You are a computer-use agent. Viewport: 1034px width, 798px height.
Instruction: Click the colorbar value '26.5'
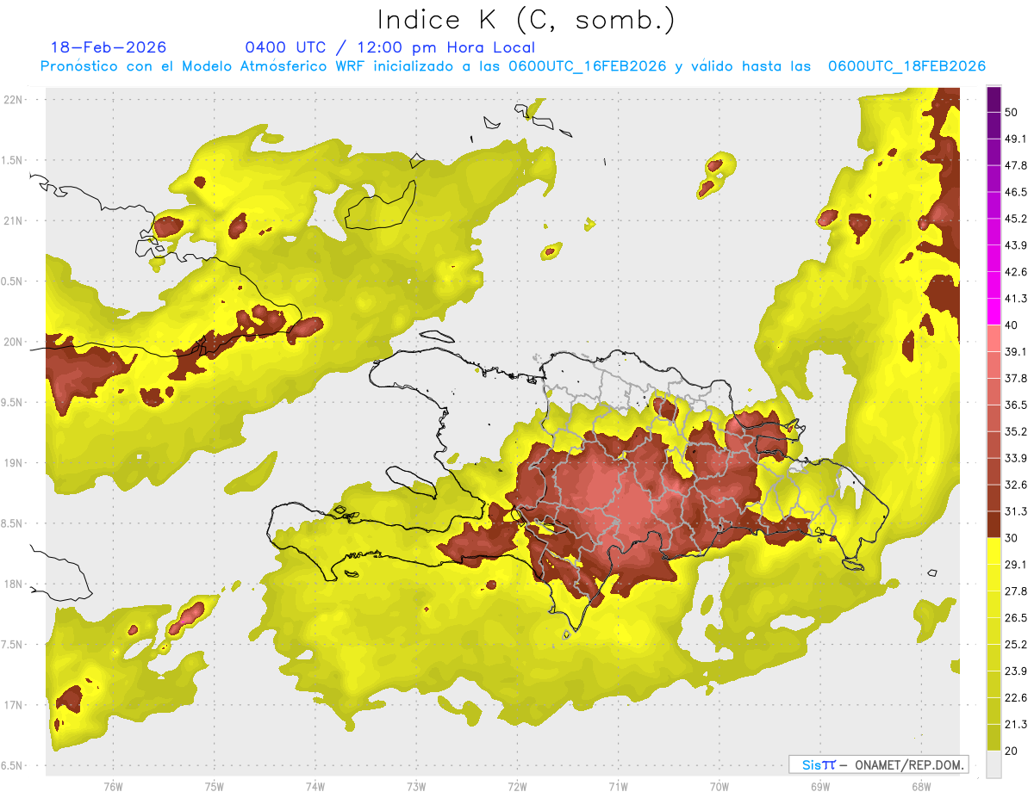click(x=1016, y=618)
